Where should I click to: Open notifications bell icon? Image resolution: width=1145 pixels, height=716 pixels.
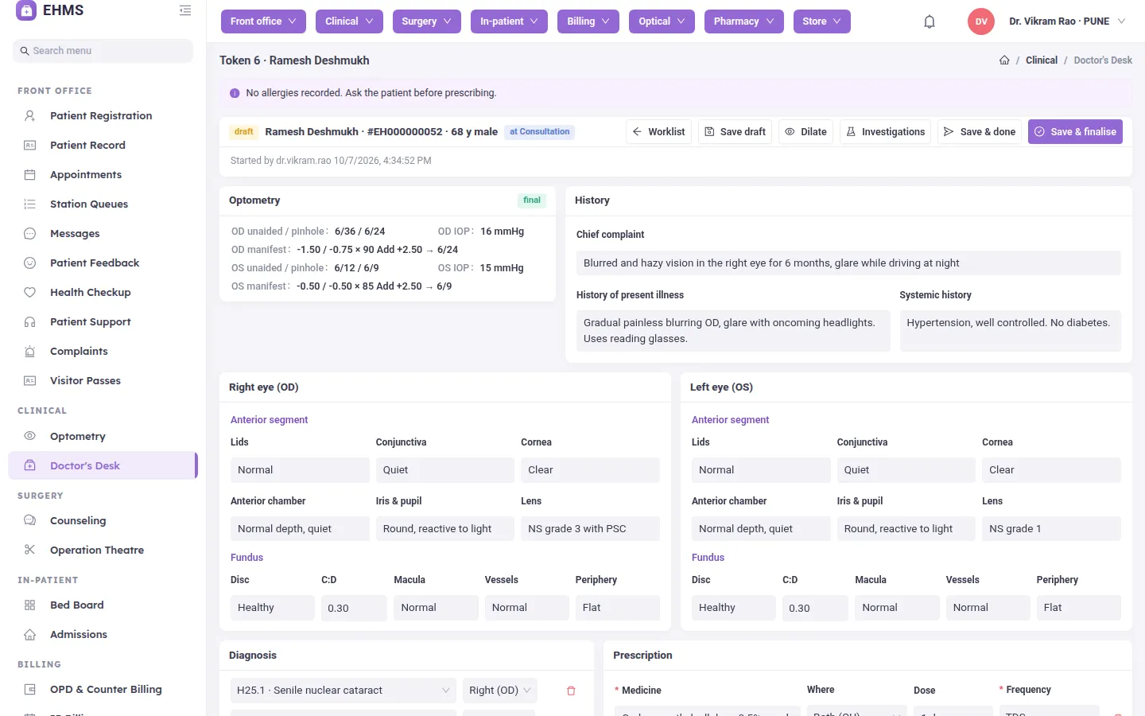click(930, 21)
